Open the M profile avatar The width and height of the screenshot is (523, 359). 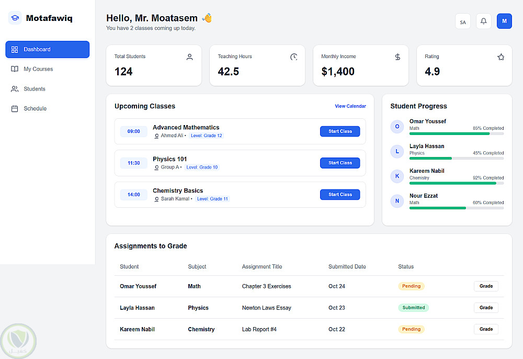[504, 21]
